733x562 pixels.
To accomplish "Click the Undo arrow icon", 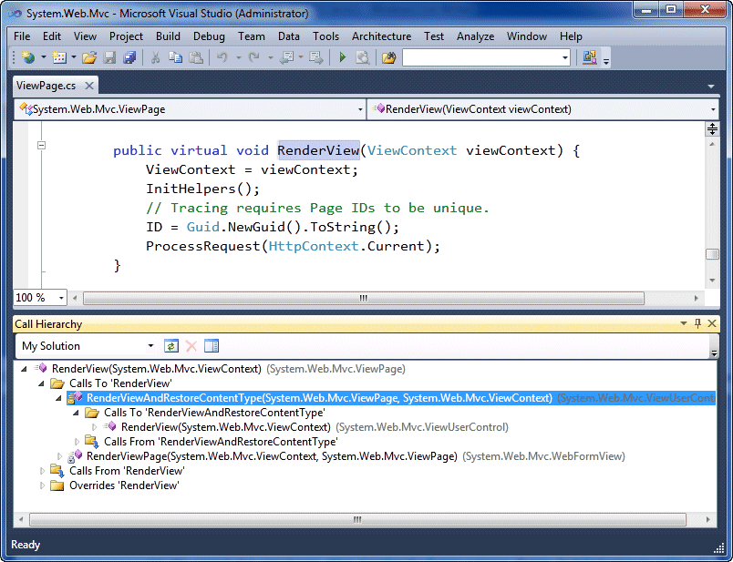I will [x=222, y=57].
